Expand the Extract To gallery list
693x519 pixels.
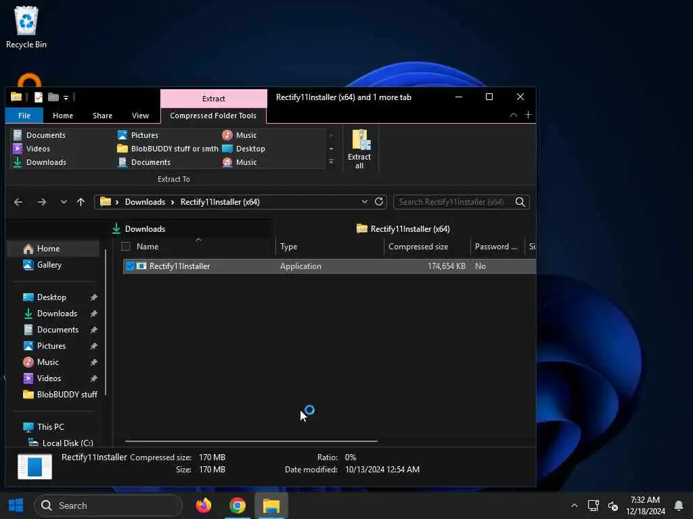click(331, 162)
